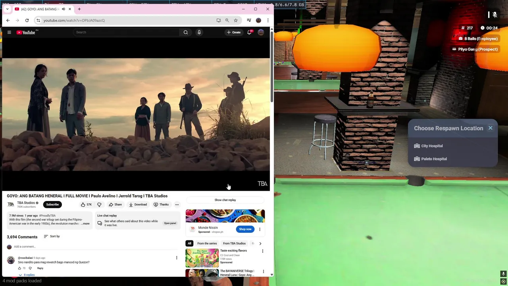Open the Chrome profile avatar

[x=258, y=20]
